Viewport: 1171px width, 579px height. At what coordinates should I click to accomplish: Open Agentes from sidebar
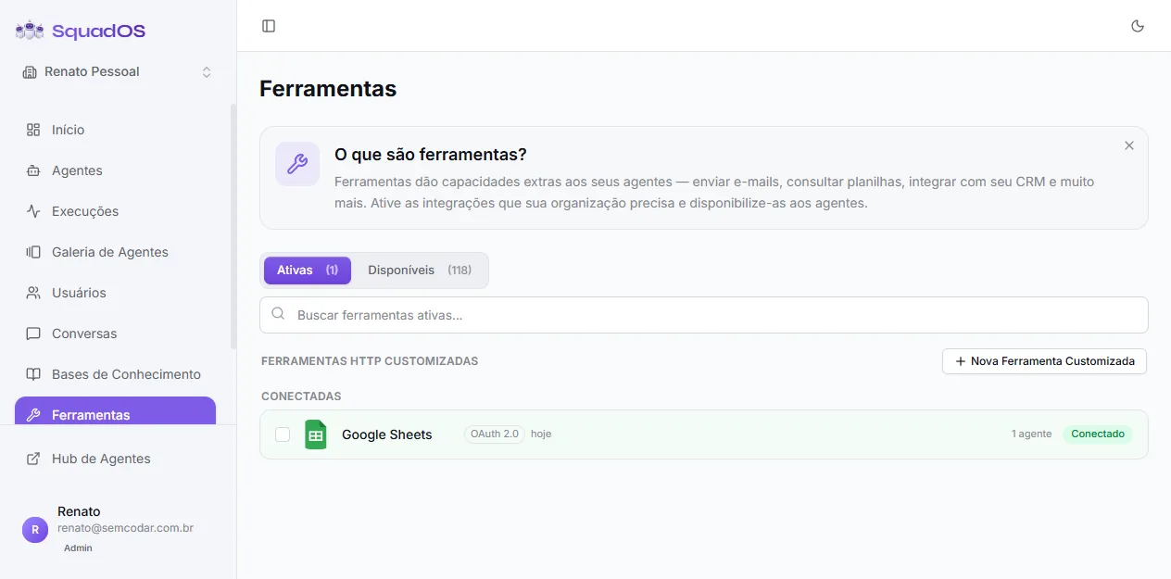pos(115,170)
